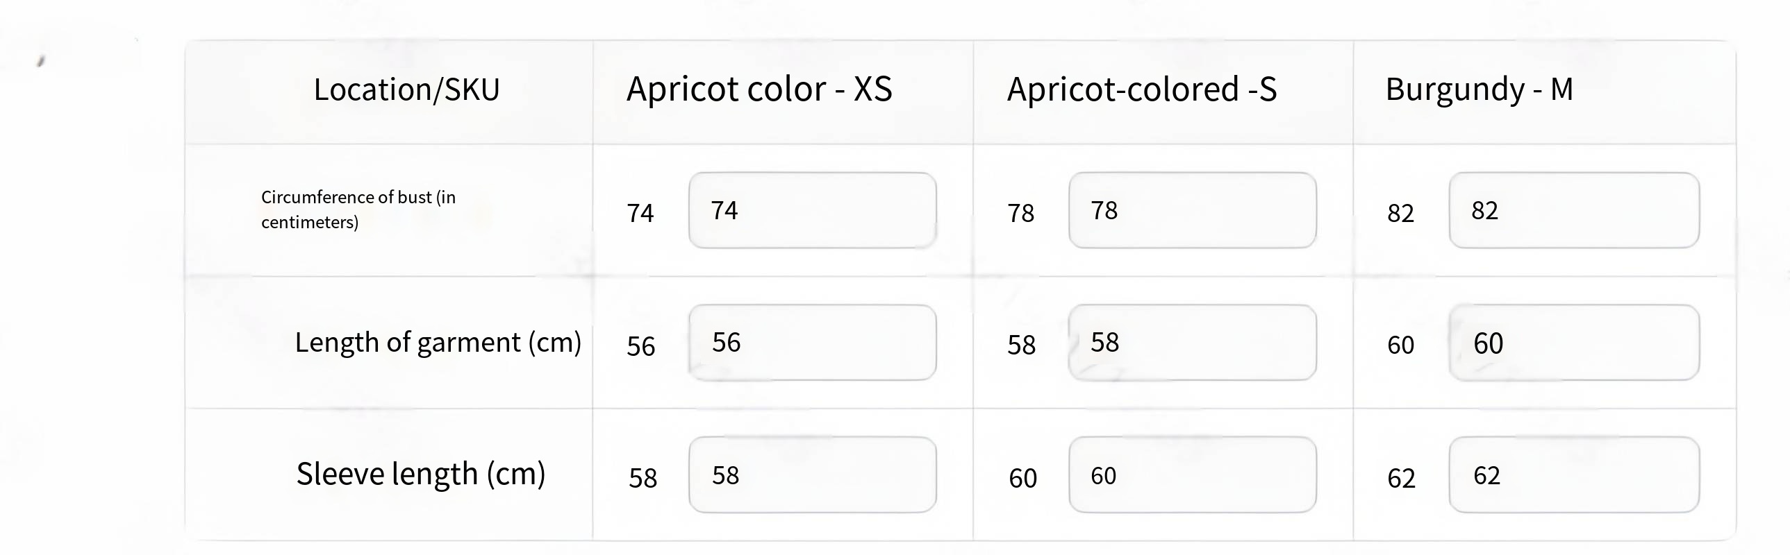This screenshot has width=1790, height=555.
Task: Click the Apricot-colored -S column header
Action: pyautogui.click(x=1142, y=90)
